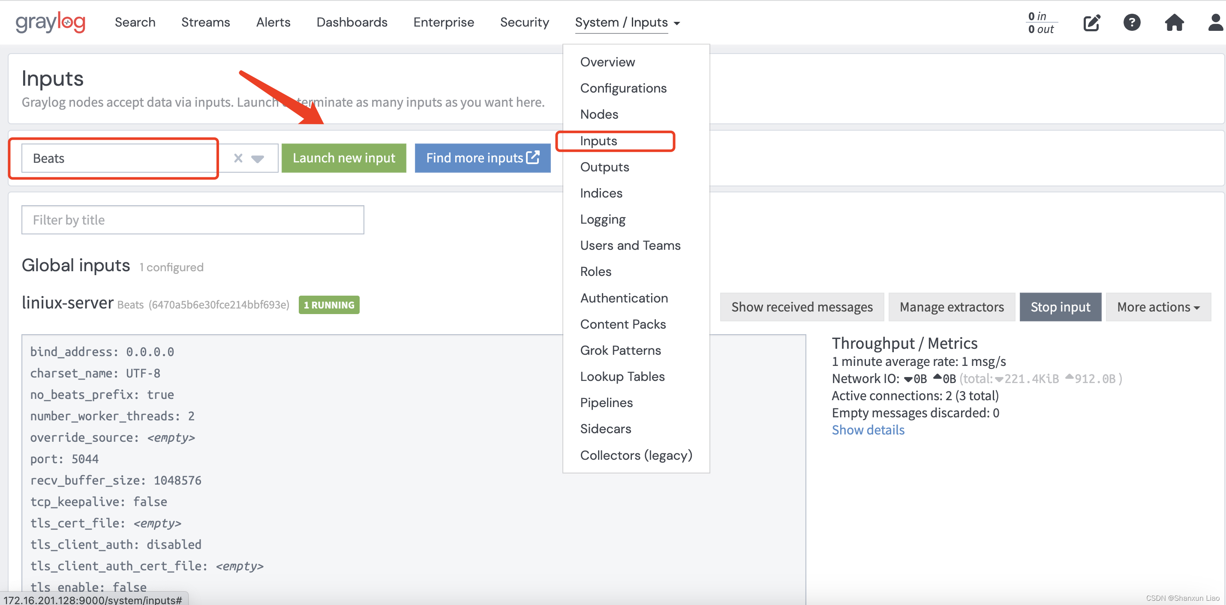
Task: Click the Show details link
Action: point(868,429)
